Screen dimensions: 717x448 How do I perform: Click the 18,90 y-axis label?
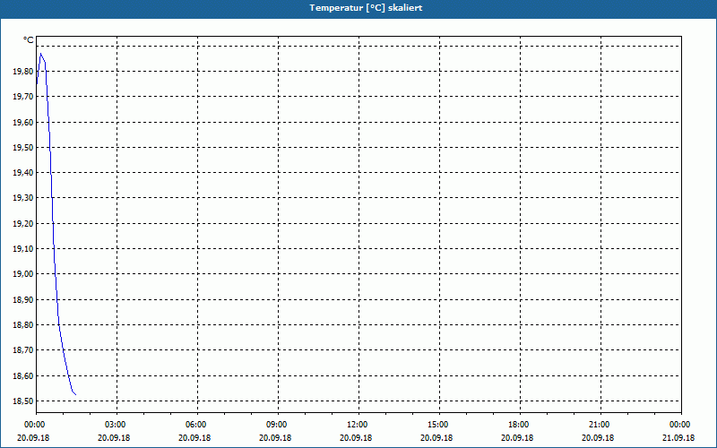coord(23,299)
